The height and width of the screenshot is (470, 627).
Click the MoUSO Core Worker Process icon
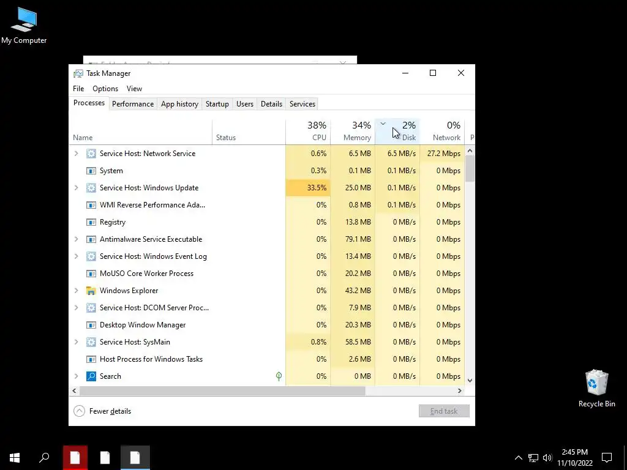(91, 274)
